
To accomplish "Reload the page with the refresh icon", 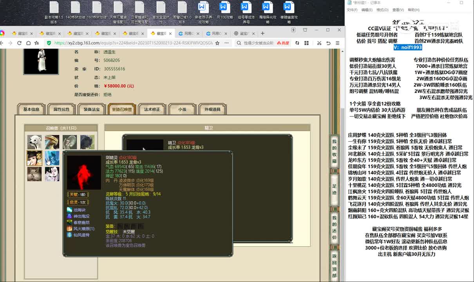I will point(19,43).
